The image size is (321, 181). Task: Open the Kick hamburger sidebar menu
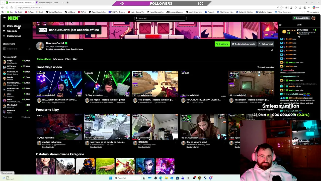[4, 18]
